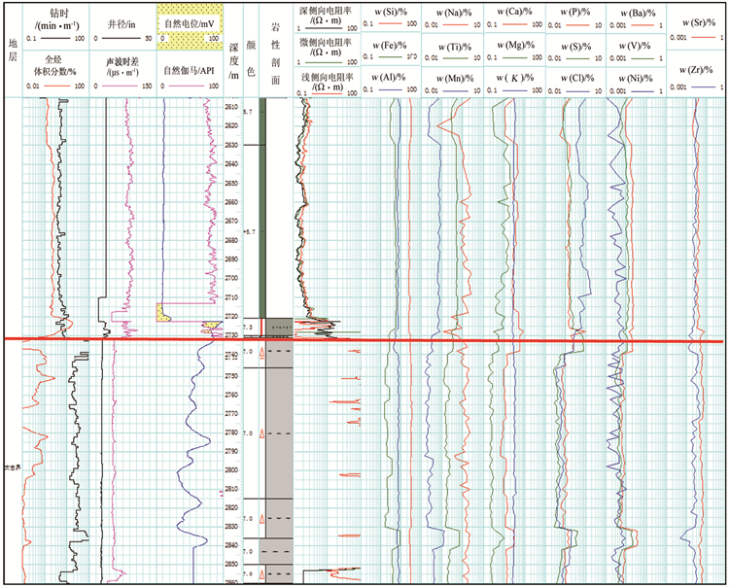Screen dimensions: 730x588
Task: Click the 自然伽马/API track header
Action: pos(191,73)
